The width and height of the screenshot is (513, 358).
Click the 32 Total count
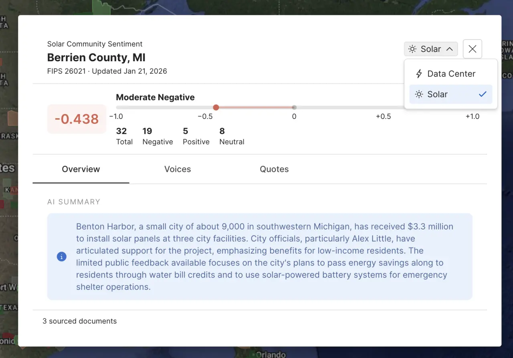point(124,136)
